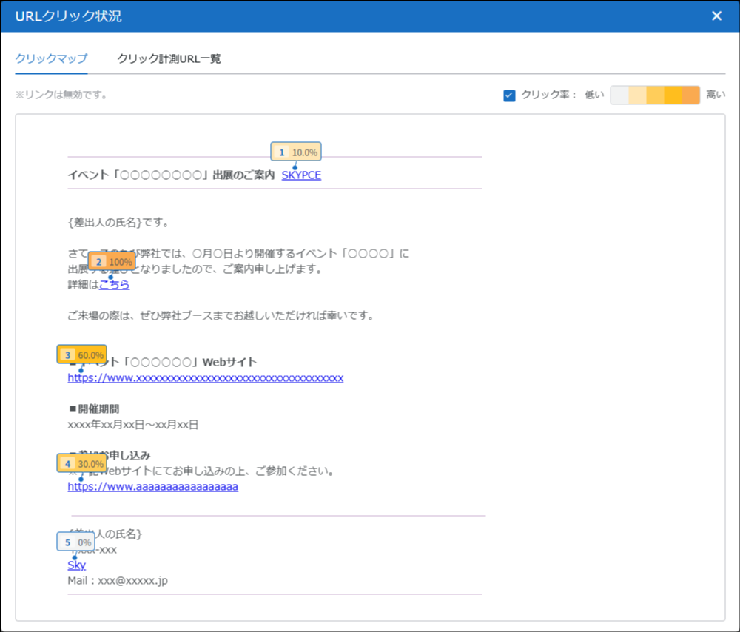Open the クリック計測URL一覧 tab
This screenshot has height=632, width=740.
tap(169, 58)
